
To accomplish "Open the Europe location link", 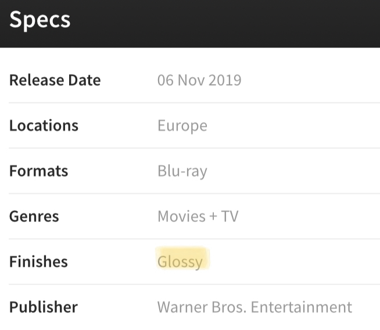I will pyautogui.click(x=182, y=126).
